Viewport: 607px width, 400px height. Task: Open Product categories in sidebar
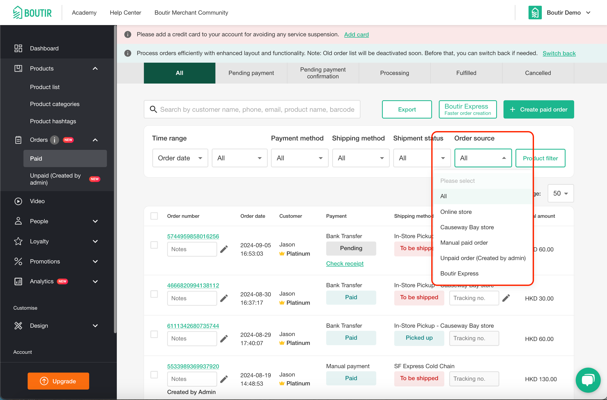pyautogui.click(x=55, y=104)
